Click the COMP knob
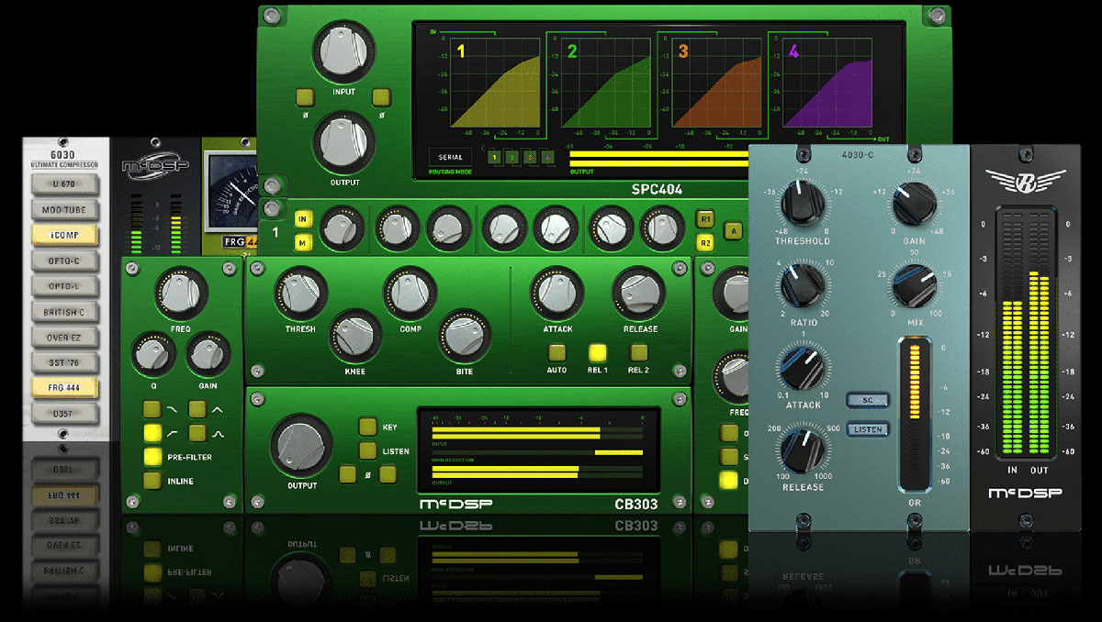Screen dimensions: 1102x622 click(x=410, y=294)
